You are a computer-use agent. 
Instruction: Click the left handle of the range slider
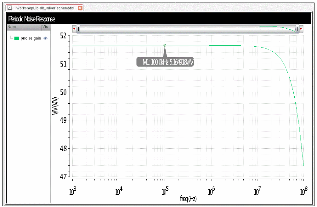[78, 29]
